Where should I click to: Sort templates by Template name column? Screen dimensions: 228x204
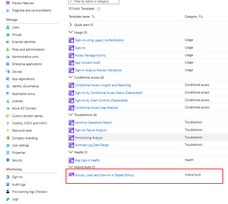click(x=93, y=17)
